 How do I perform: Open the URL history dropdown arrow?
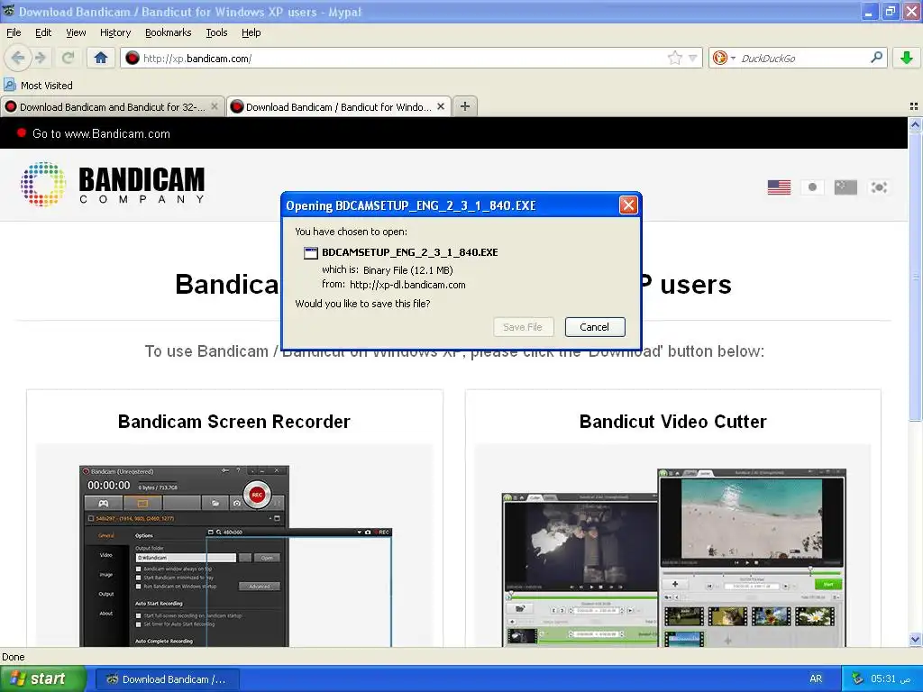pyautogui.click(x=693, y=58)
